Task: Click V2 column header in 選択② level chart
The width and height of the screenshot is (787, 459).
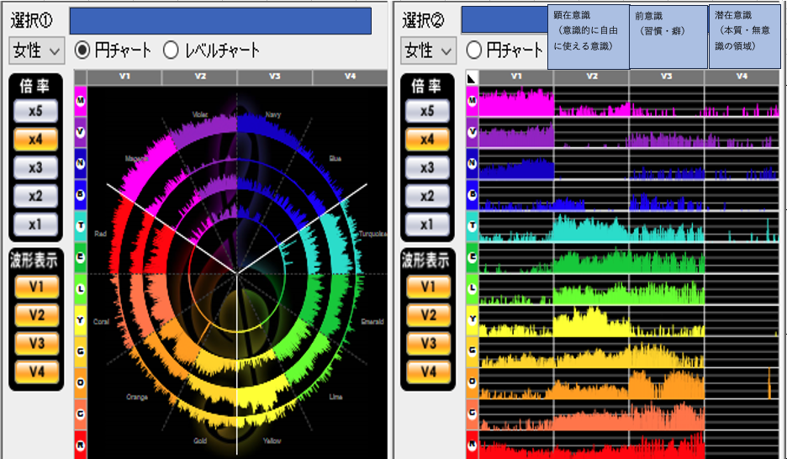Action: point(591,76)
